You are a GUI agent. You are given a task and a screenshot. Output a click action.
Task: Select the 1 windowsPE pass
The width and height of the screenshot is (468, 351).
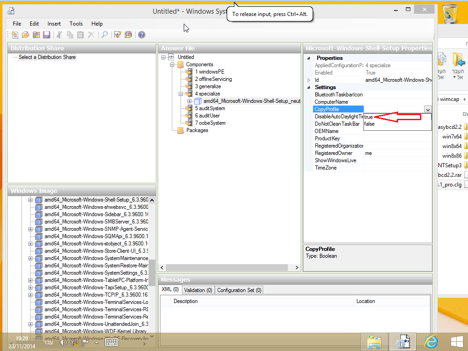pos(209,72)
